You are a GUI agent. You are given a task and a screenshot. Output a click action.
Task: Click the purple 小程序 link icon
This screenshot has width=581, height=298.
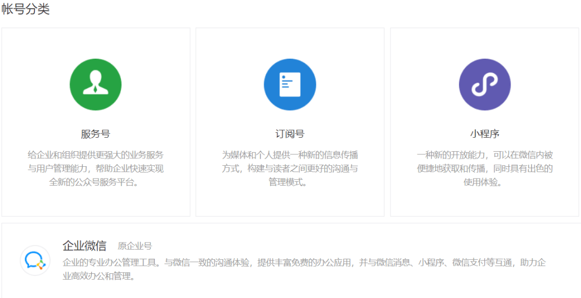point(485,84)
